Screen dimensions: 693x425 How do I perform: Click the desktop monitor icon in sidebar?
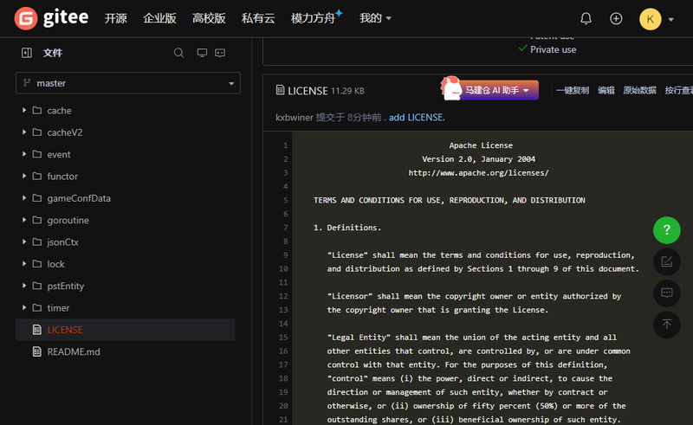point(202,53)
